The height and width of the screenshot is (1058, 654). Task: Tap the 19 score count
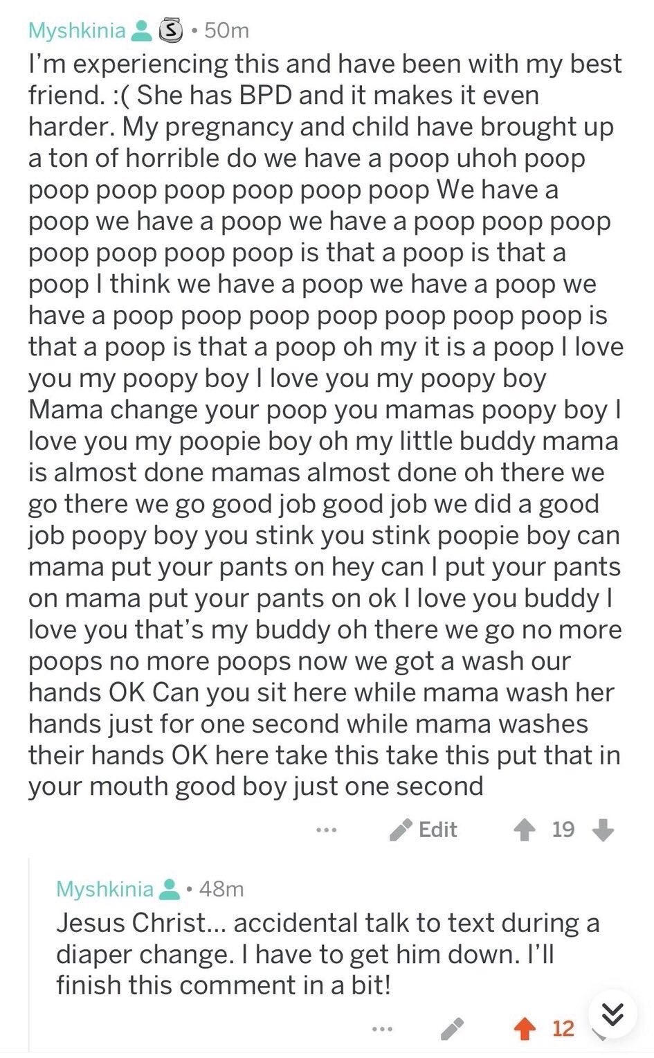coord(563,830)
